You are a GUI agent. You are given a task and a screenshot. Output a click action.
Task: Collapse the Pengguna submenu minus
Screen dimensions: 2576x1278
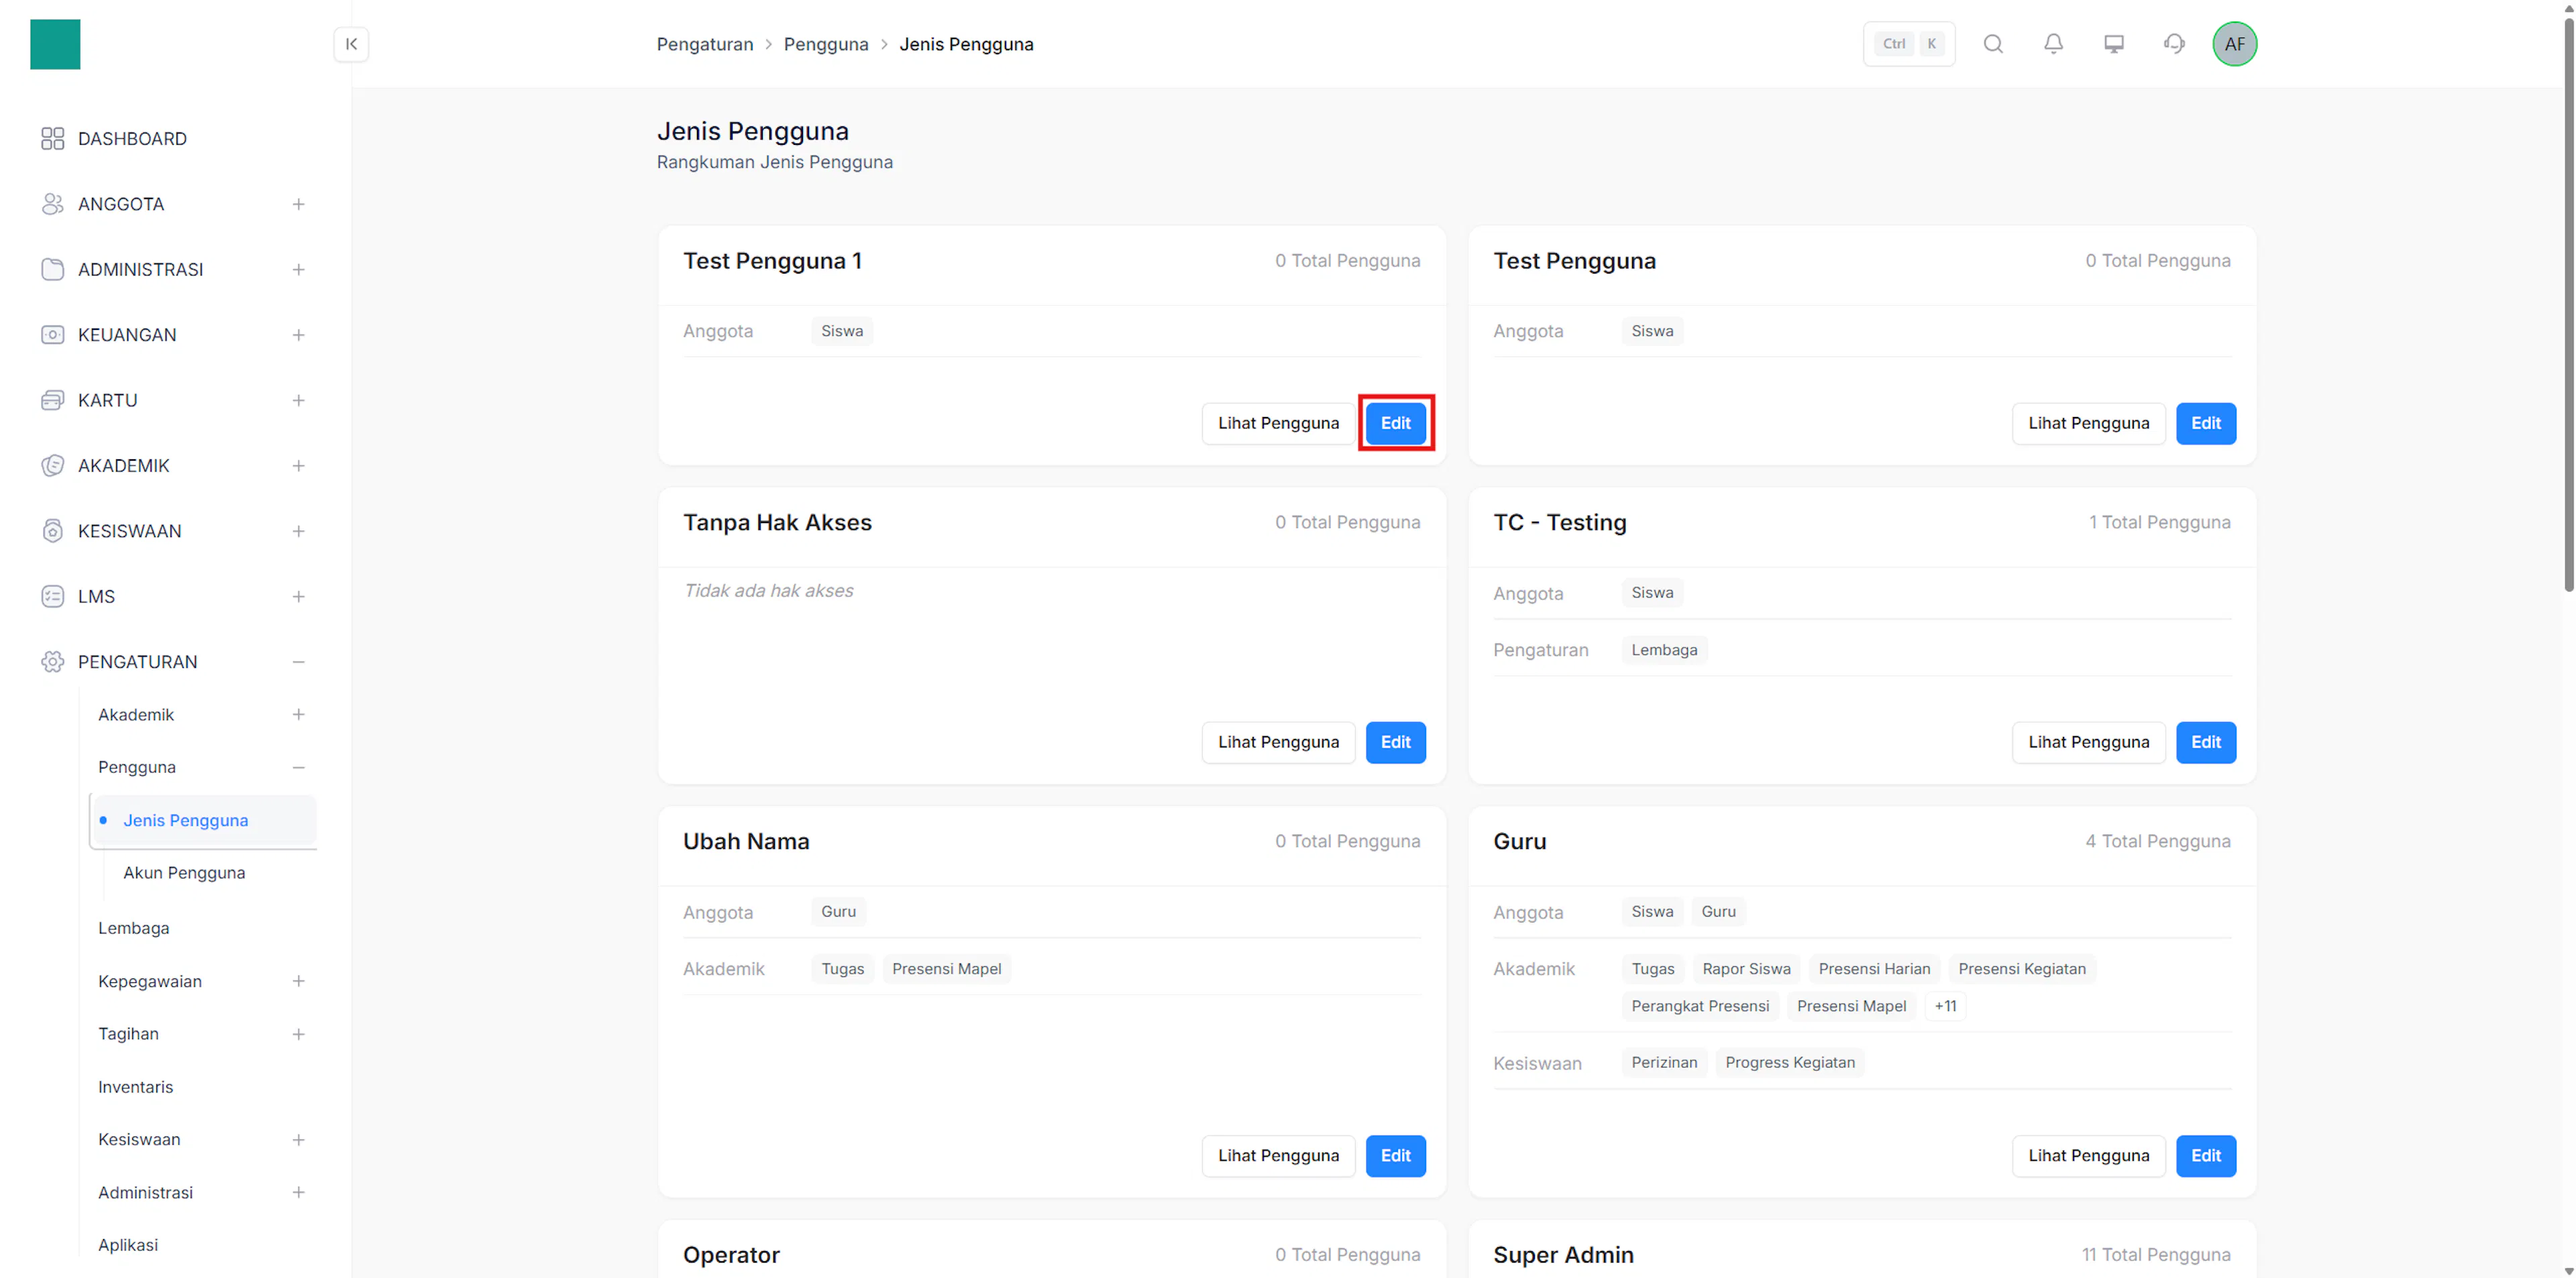tap(298, 767)
